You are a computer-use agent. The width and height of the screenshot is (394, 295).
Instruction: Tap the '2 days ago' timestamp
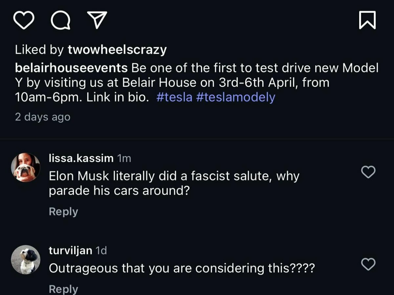pos(43,117)
